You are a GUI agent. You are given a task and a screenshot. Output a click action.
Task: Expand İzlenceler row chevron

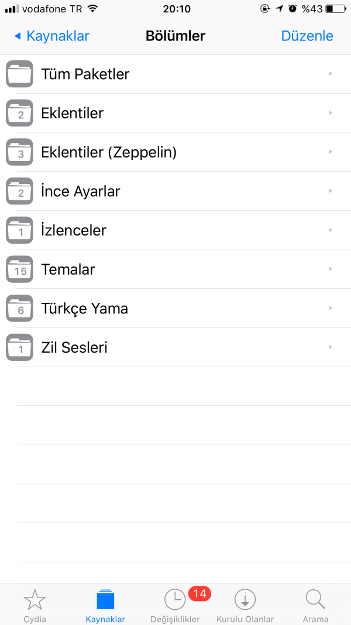[331, 230]
